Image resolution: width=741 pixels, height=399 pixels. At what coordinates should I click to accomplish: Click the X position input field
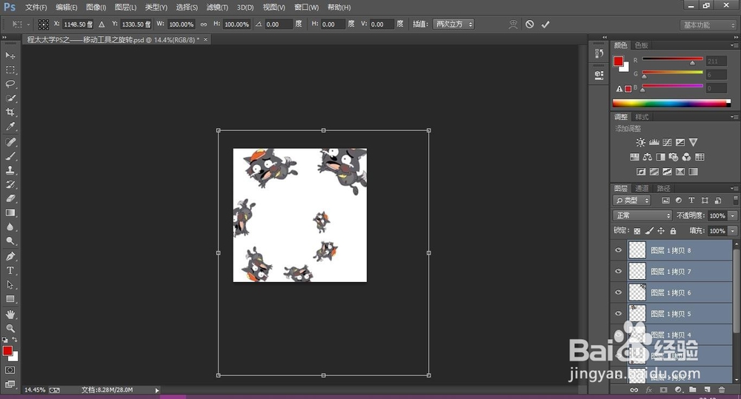tap(78, 24)
